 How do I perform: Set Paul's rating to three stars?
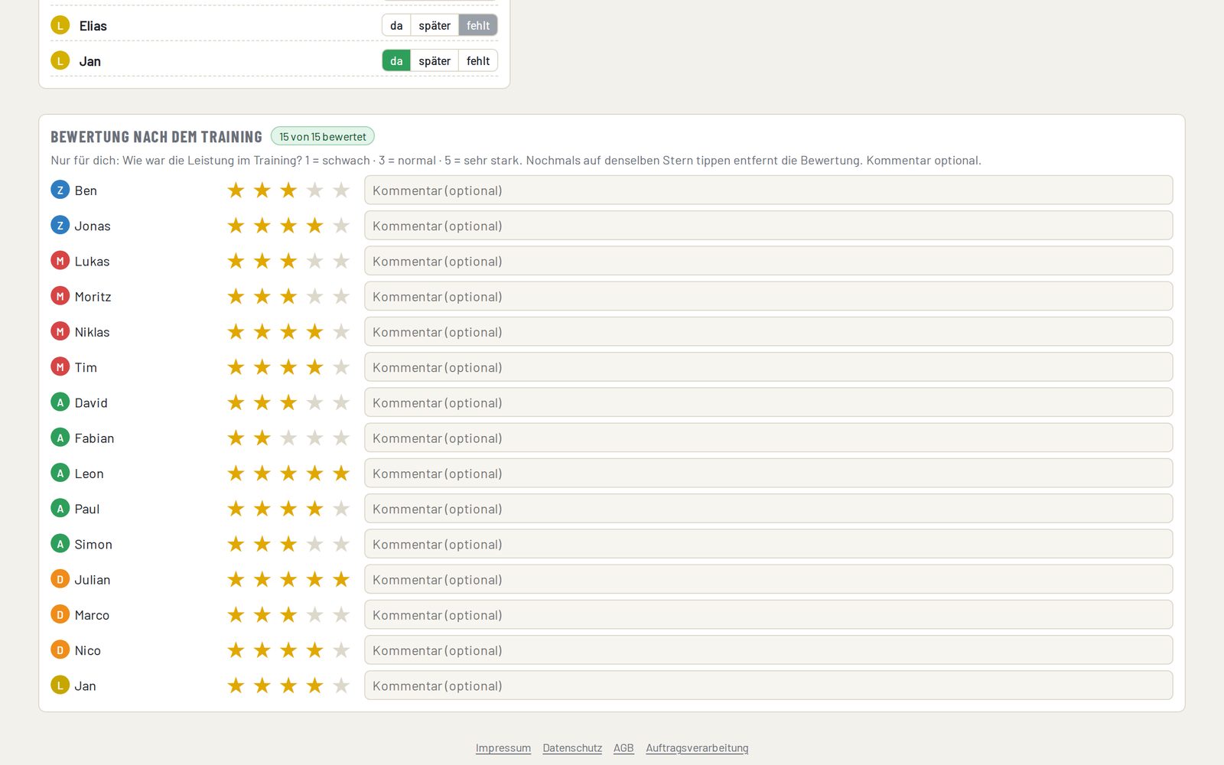(x=288, y=509)
